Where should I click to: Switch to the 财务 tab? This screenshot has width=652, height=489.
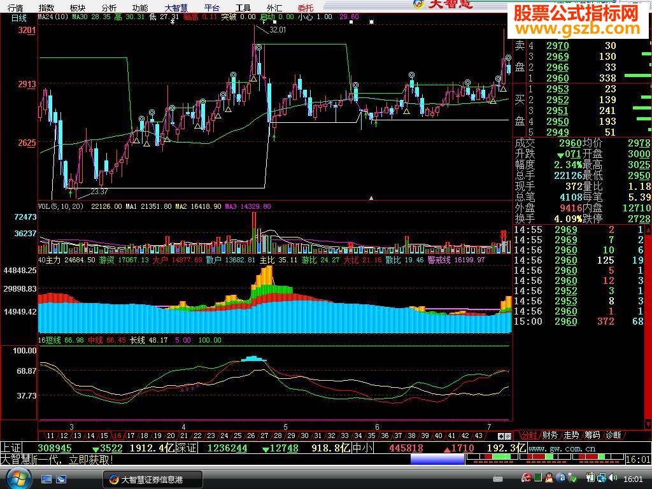[x=550, y=436]
